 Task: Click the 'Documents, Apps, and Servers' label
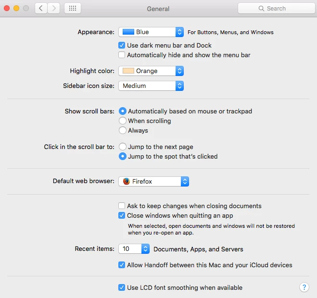198,249
